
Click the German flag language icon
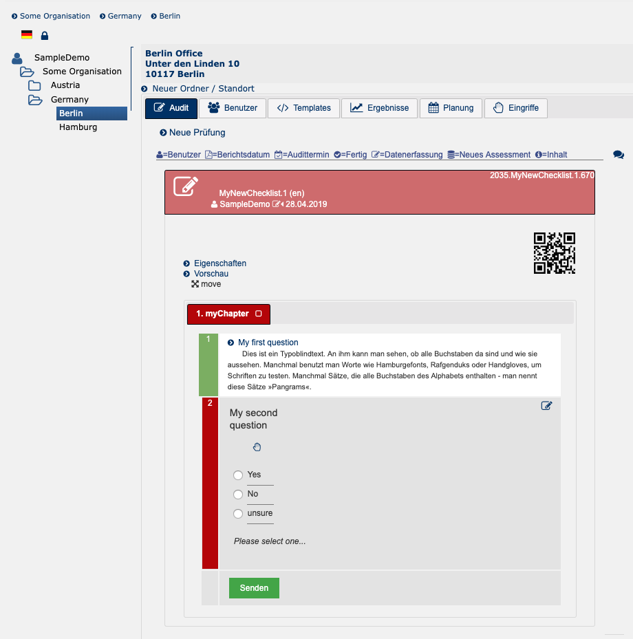pyautogui.click(x=27, y=35)
